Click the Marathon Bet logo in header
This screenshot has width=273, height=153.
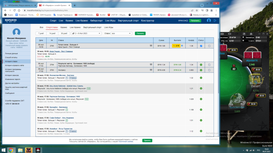[x=11, y=20]
